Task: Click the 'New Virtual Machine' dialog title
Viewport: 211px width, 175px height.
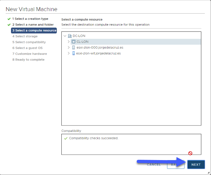Action: (31, 9)
